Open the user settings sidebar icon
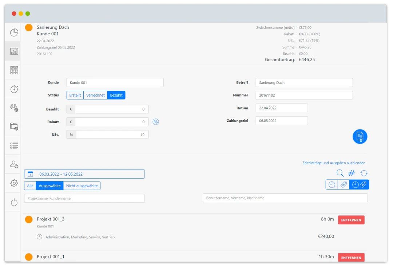The image size is (393, 265). [x=14, y=164]
